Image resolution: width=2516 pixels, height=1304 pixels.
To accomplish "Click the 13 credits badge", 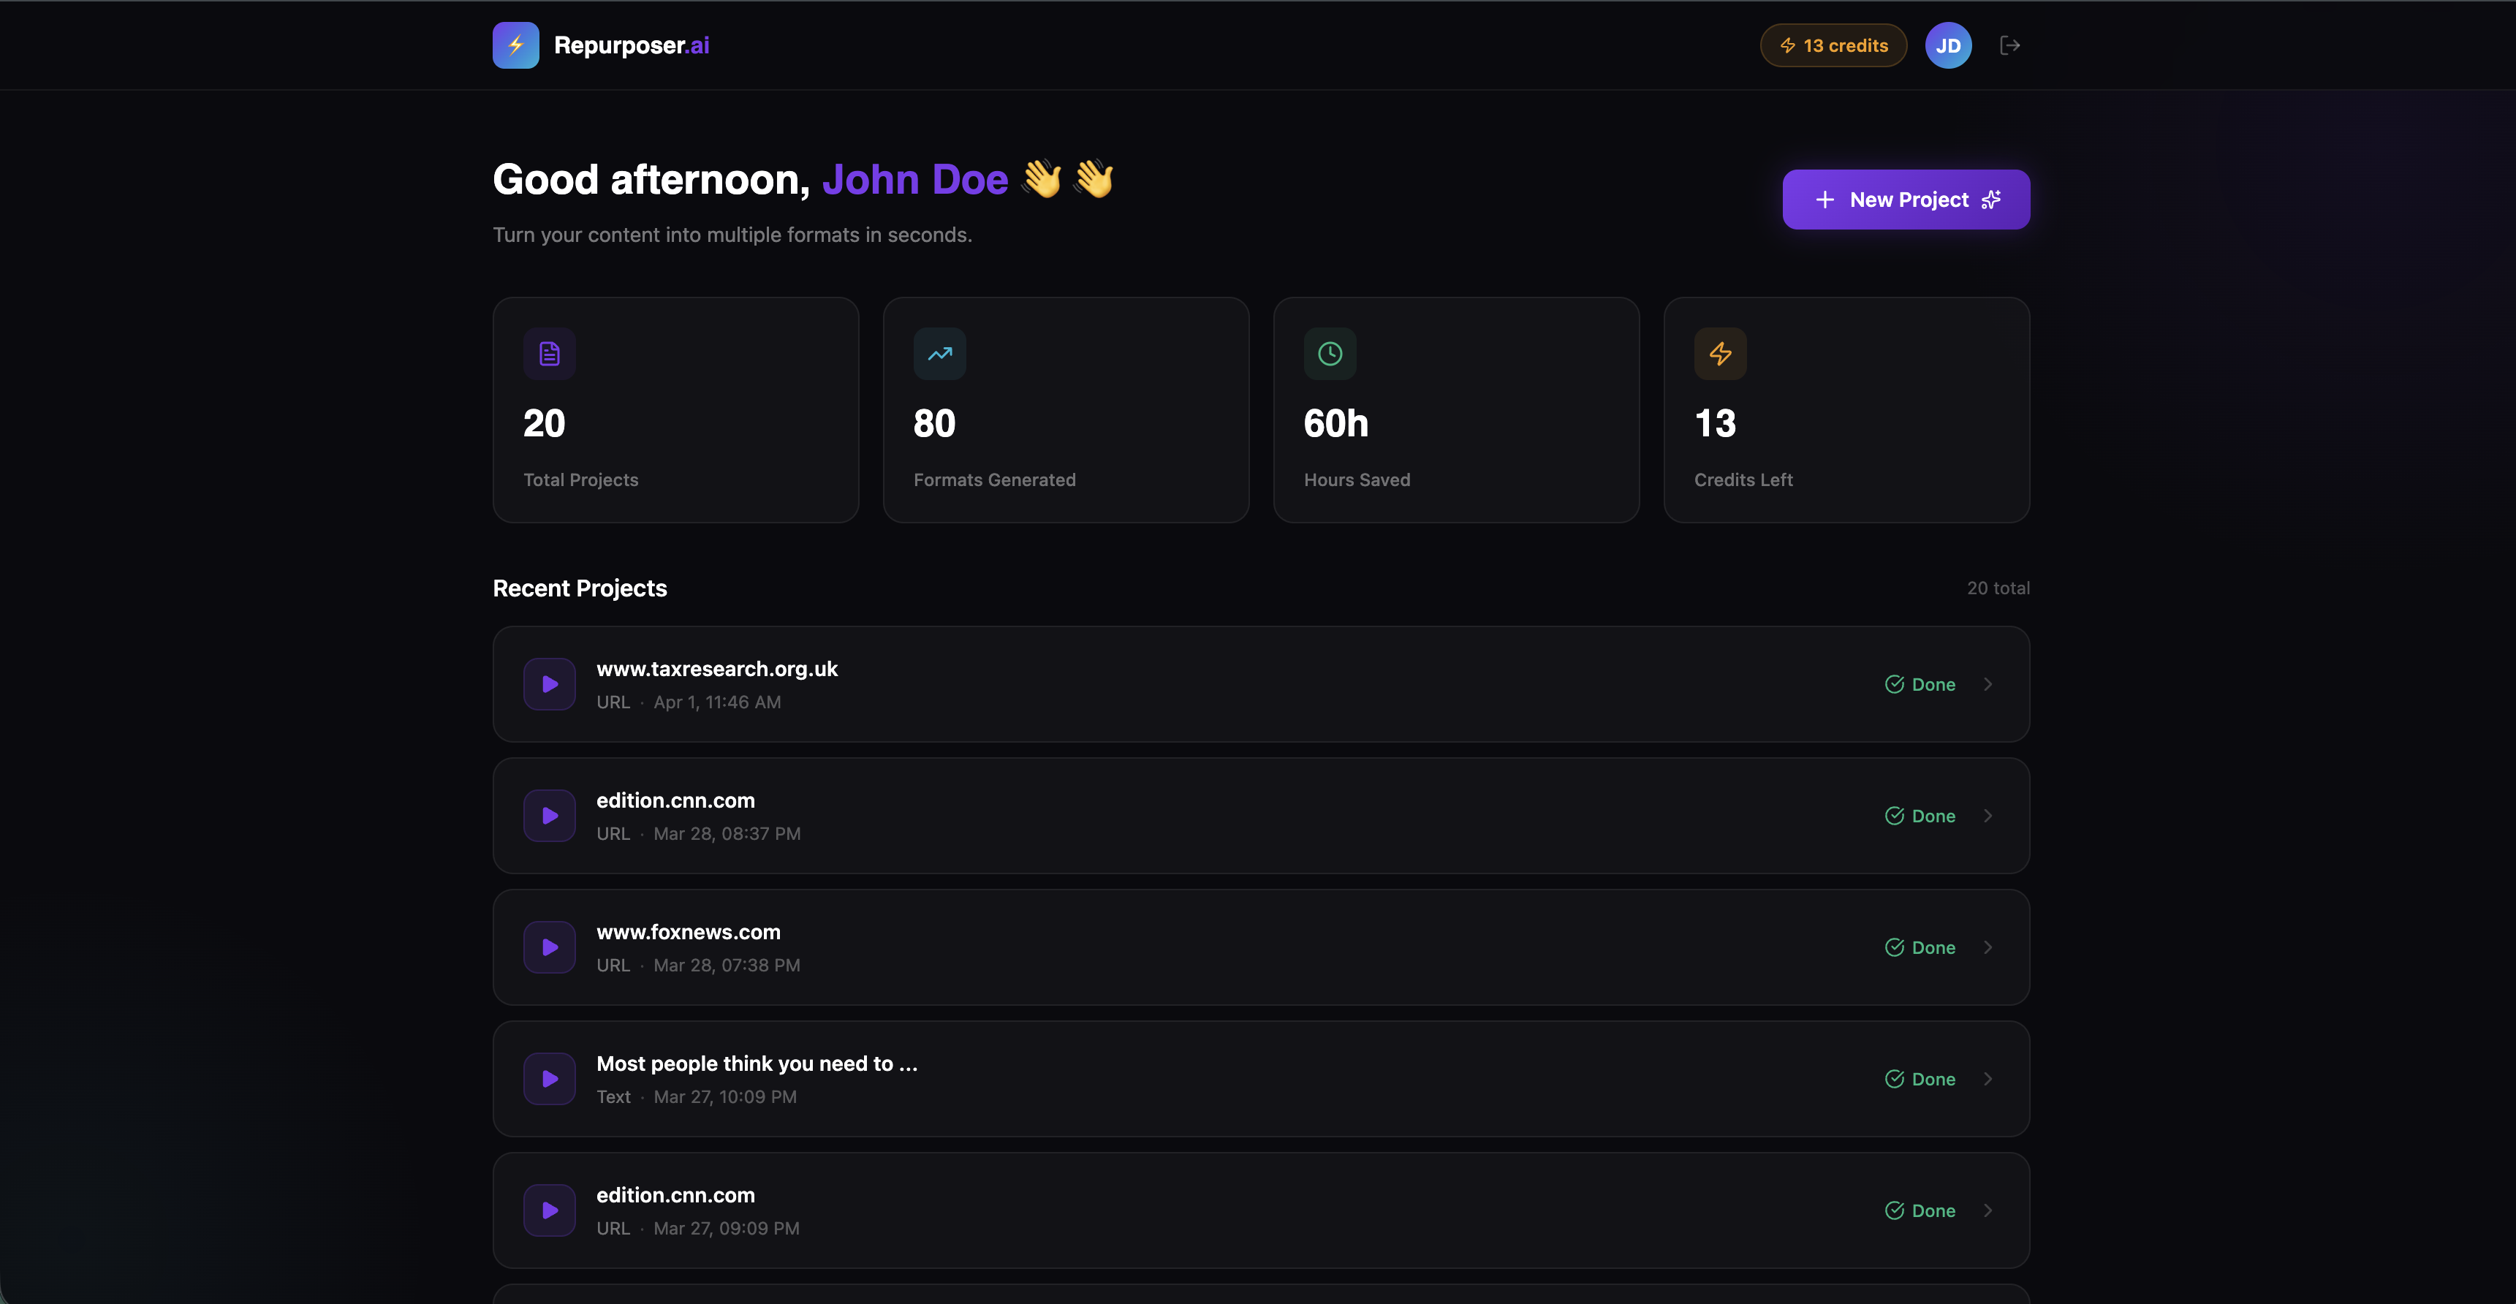I will pos(1833,45).
